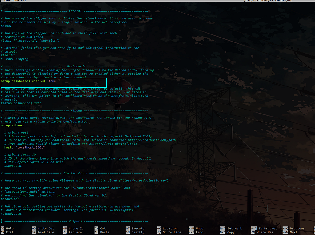The image size is (315, 235).
Task: Click the '# Kibana Space ID' comment line
Action: [x=20, y=155]
